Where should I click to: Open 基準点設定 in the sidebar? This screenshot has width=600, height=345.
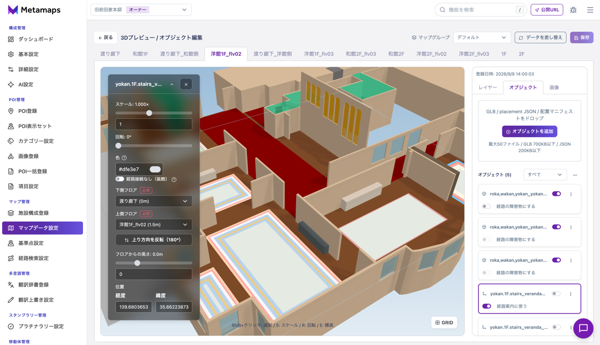pos(42,243)
